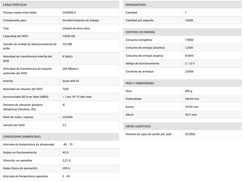Select the 7200 rotation speed value
Viewport: 243px width, 182px height.
tap(66, 89)
